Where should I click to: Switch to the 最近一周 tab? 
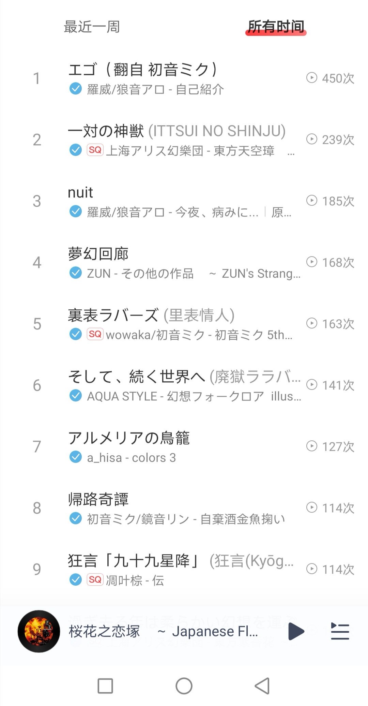[x=92, y=27]
